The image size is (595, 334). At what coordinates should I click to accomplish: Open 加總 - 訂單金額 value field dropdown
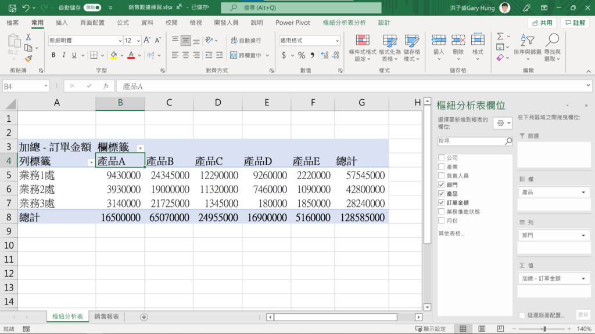(583, 279)
